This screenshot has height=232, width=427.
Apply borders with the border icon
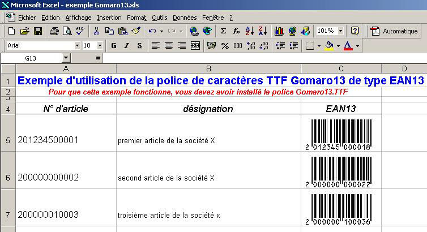(310, 45)
